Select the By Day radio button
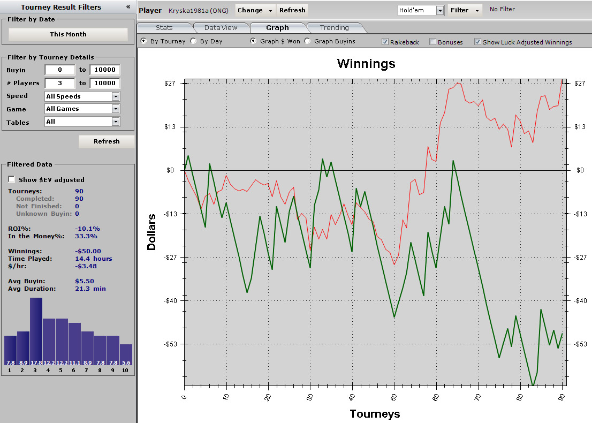 coord(194,41)
